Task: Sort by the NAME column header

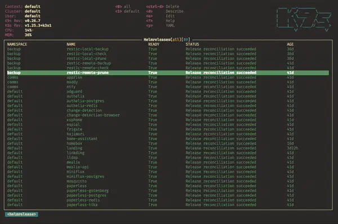Action: click(x=71, y=44)
